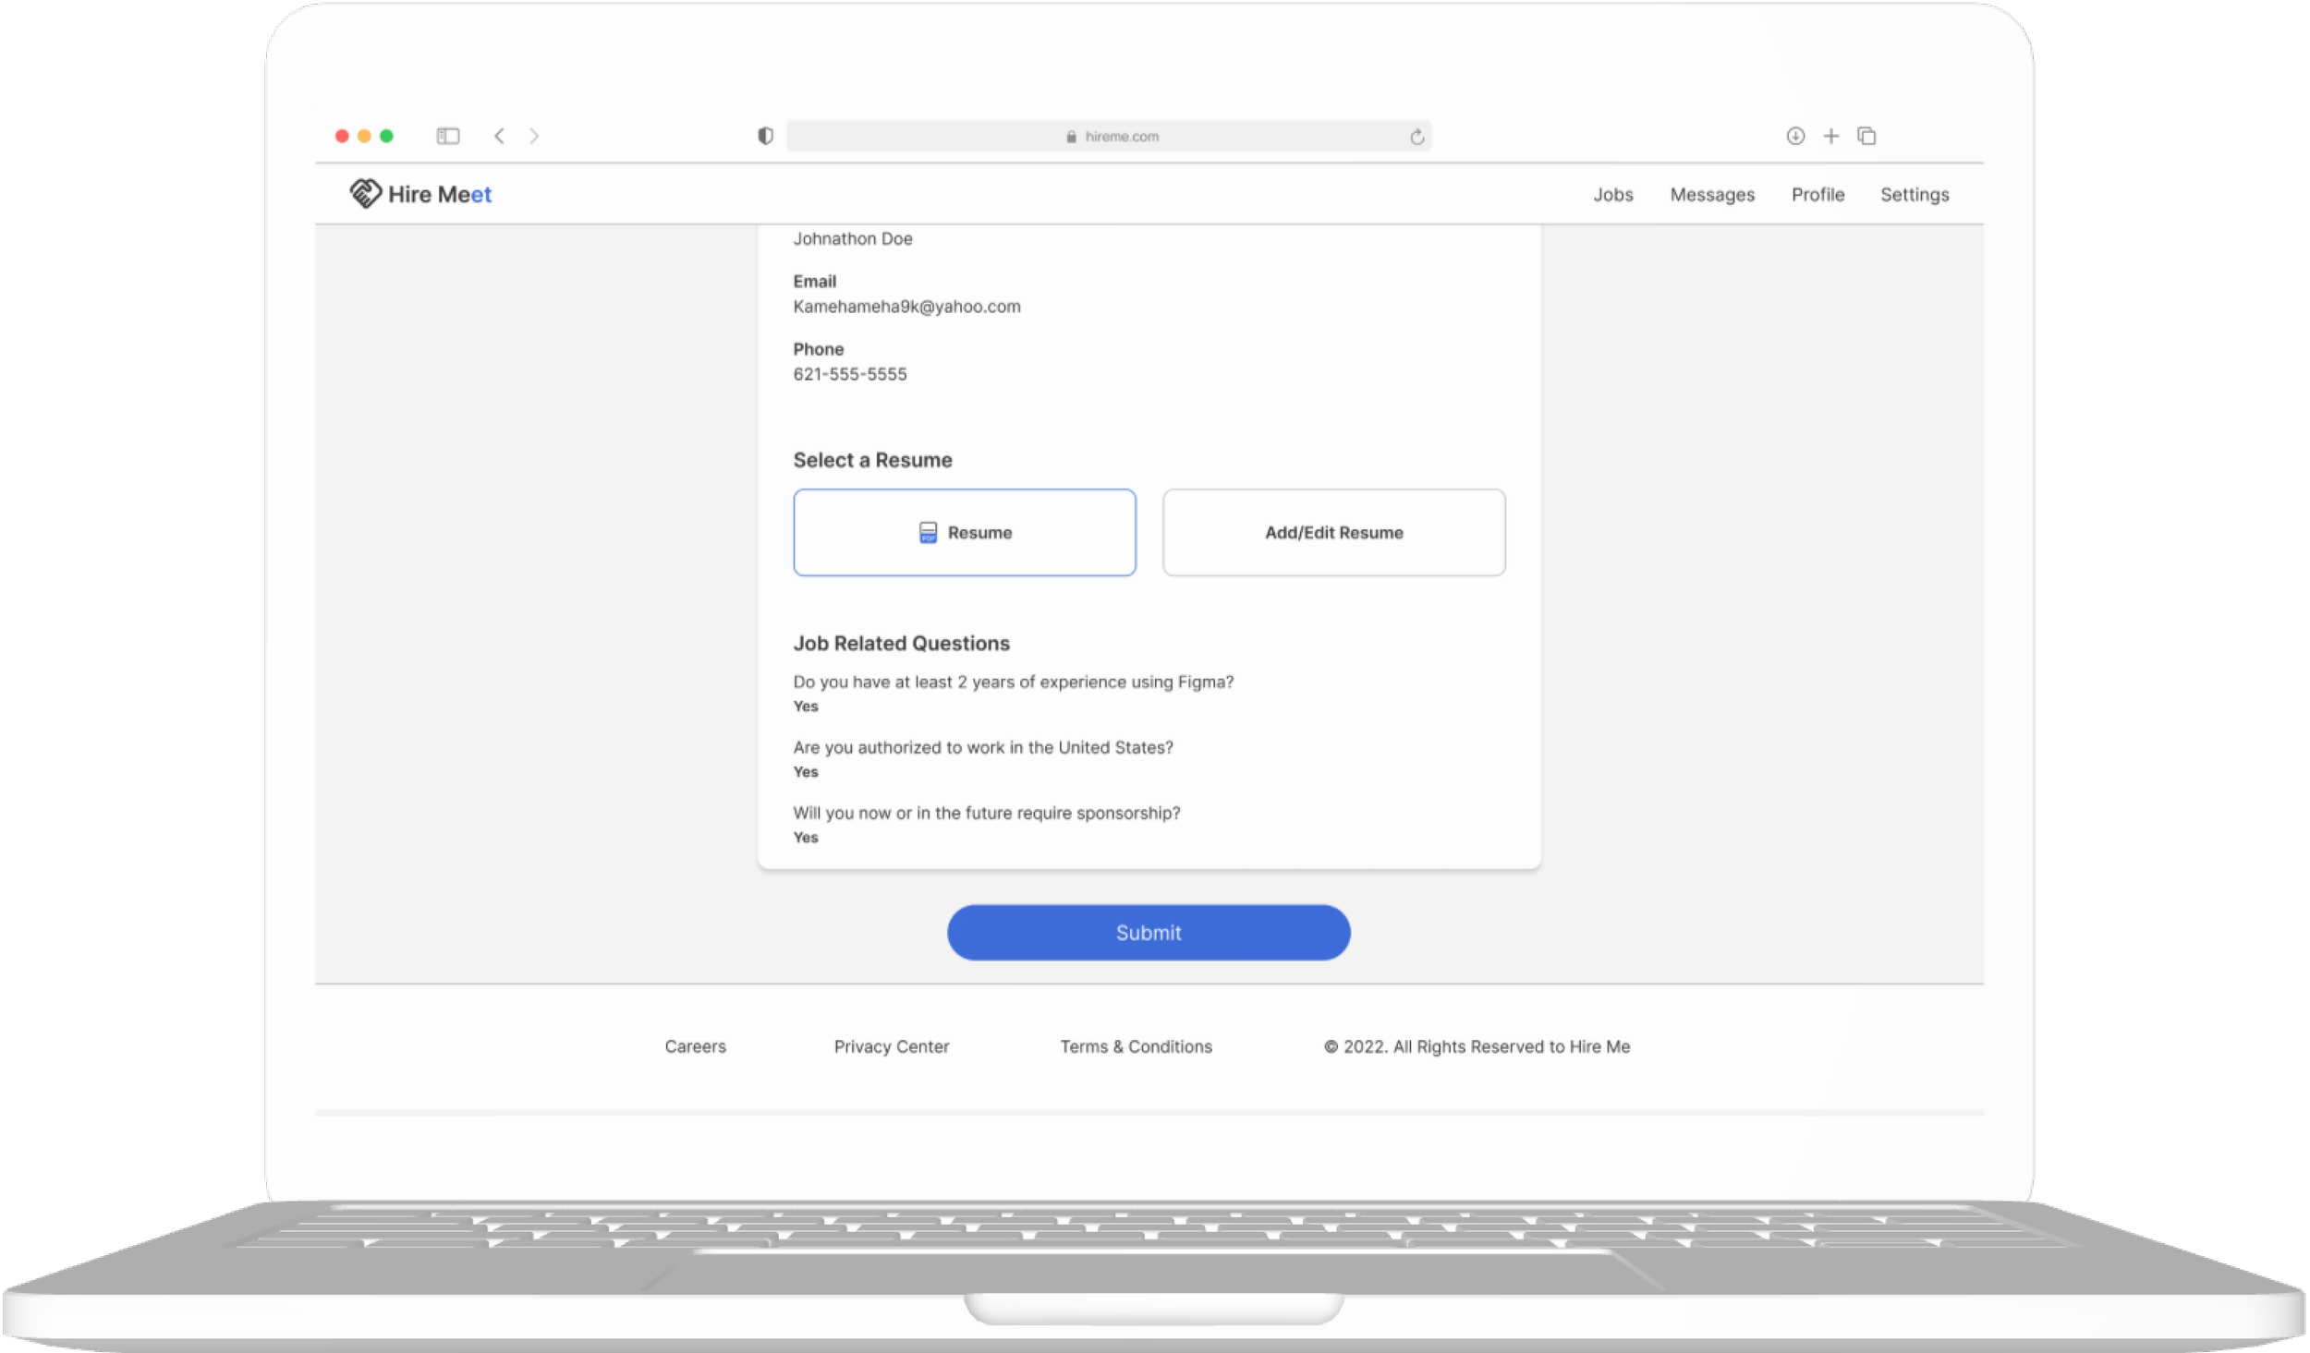Click the copyright notice in footer
Screen dimensions: 2310x1353
1477,1045
